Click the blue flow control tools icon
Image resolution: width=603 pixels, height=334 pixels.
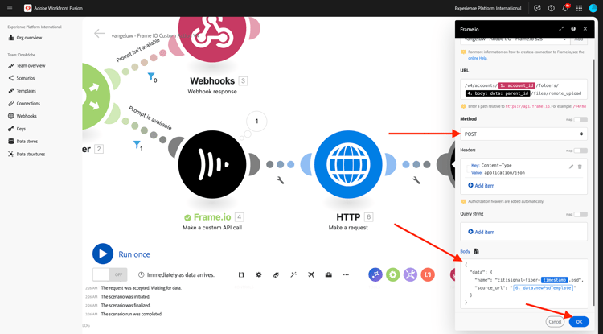(375, 274)
